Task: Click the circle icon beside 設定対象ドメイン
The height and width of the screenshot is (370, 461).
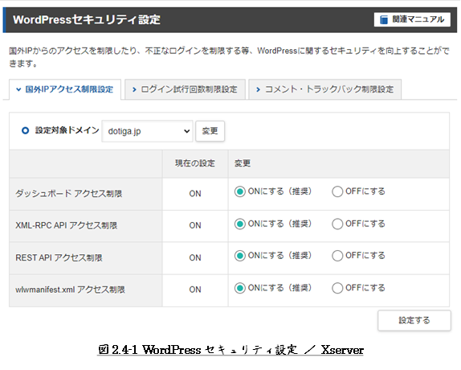Action: click(25, 130)
